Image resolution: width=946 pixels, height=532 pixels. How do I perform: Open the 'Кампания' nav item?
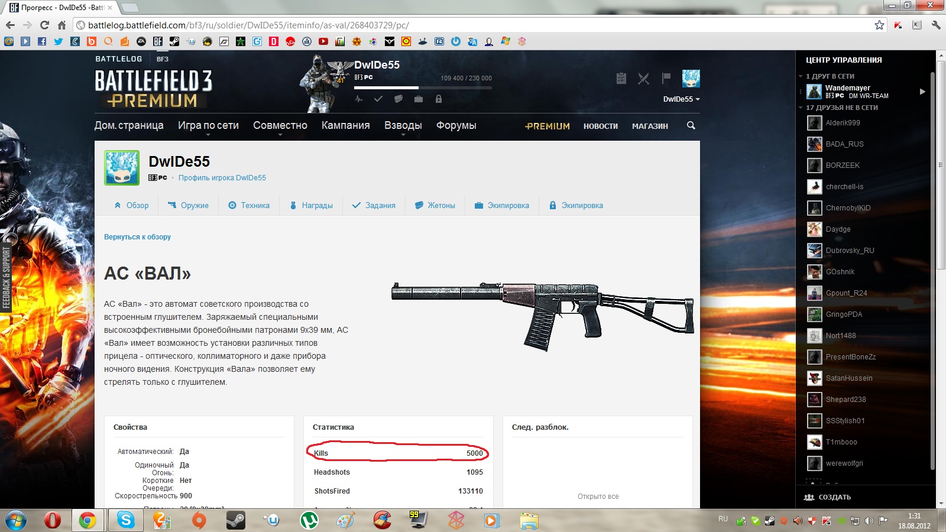pos(346,125)
